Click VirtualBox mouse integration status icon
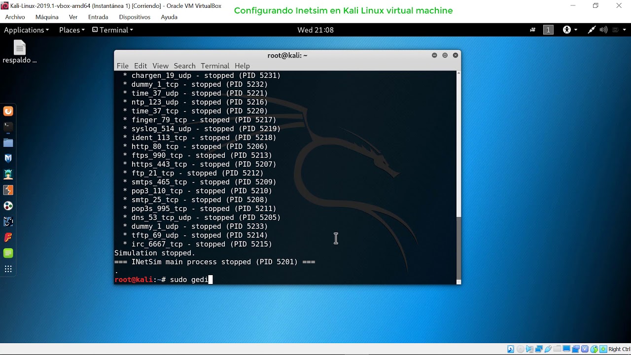This screenshot has height=355, width=631. 594,349
